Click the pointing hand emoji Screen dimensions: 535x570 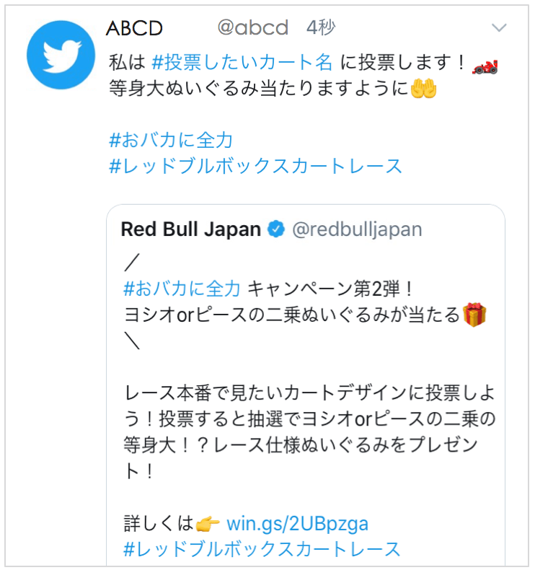[208, 525]
